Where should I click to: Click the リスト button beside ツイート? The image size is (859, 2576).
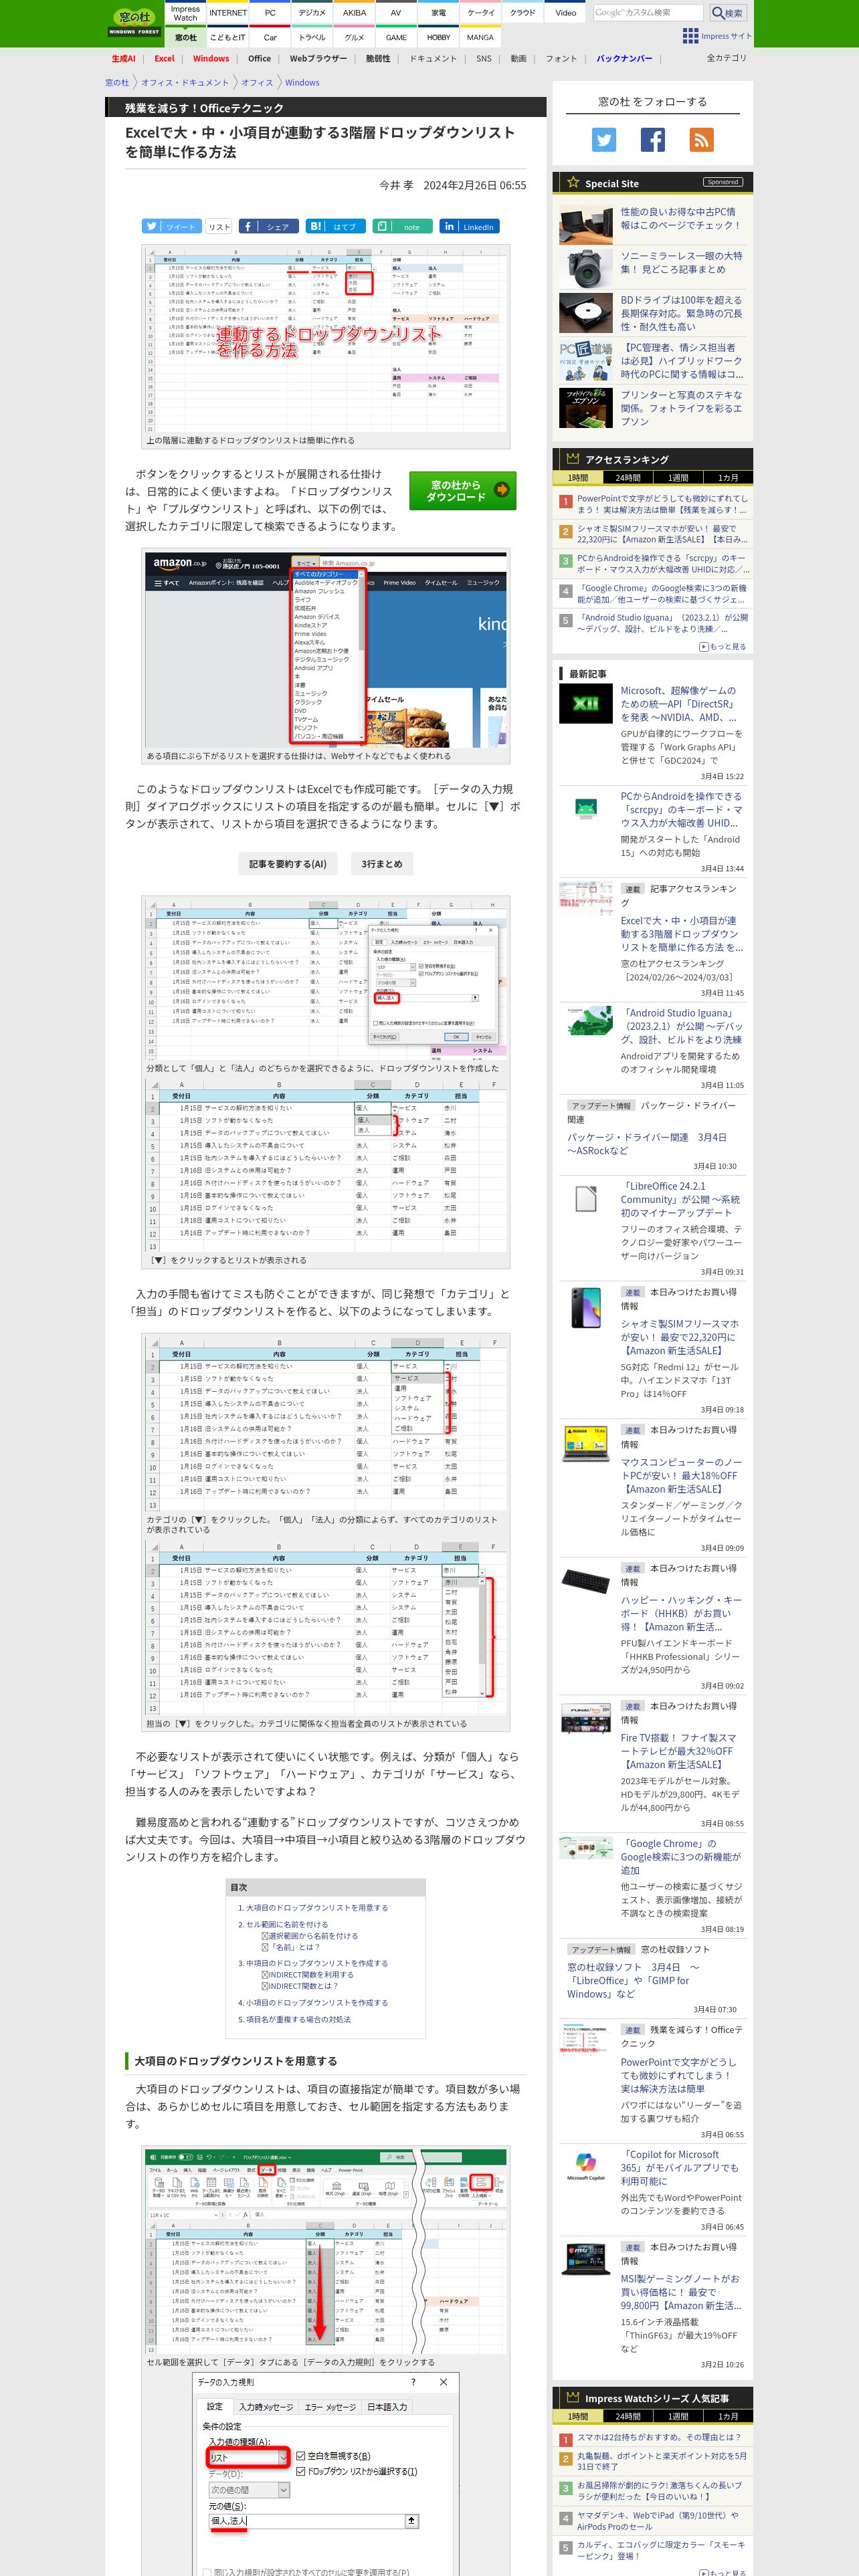pos(219,227)
